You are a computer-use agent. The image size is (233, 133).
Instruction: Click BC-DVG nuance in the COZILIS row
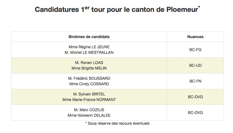click(195, 113)
